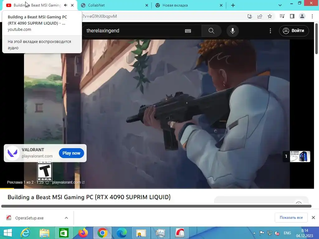Click the YouTube search magnifier button
Screen dimensions: 319x239
point(212,31)
